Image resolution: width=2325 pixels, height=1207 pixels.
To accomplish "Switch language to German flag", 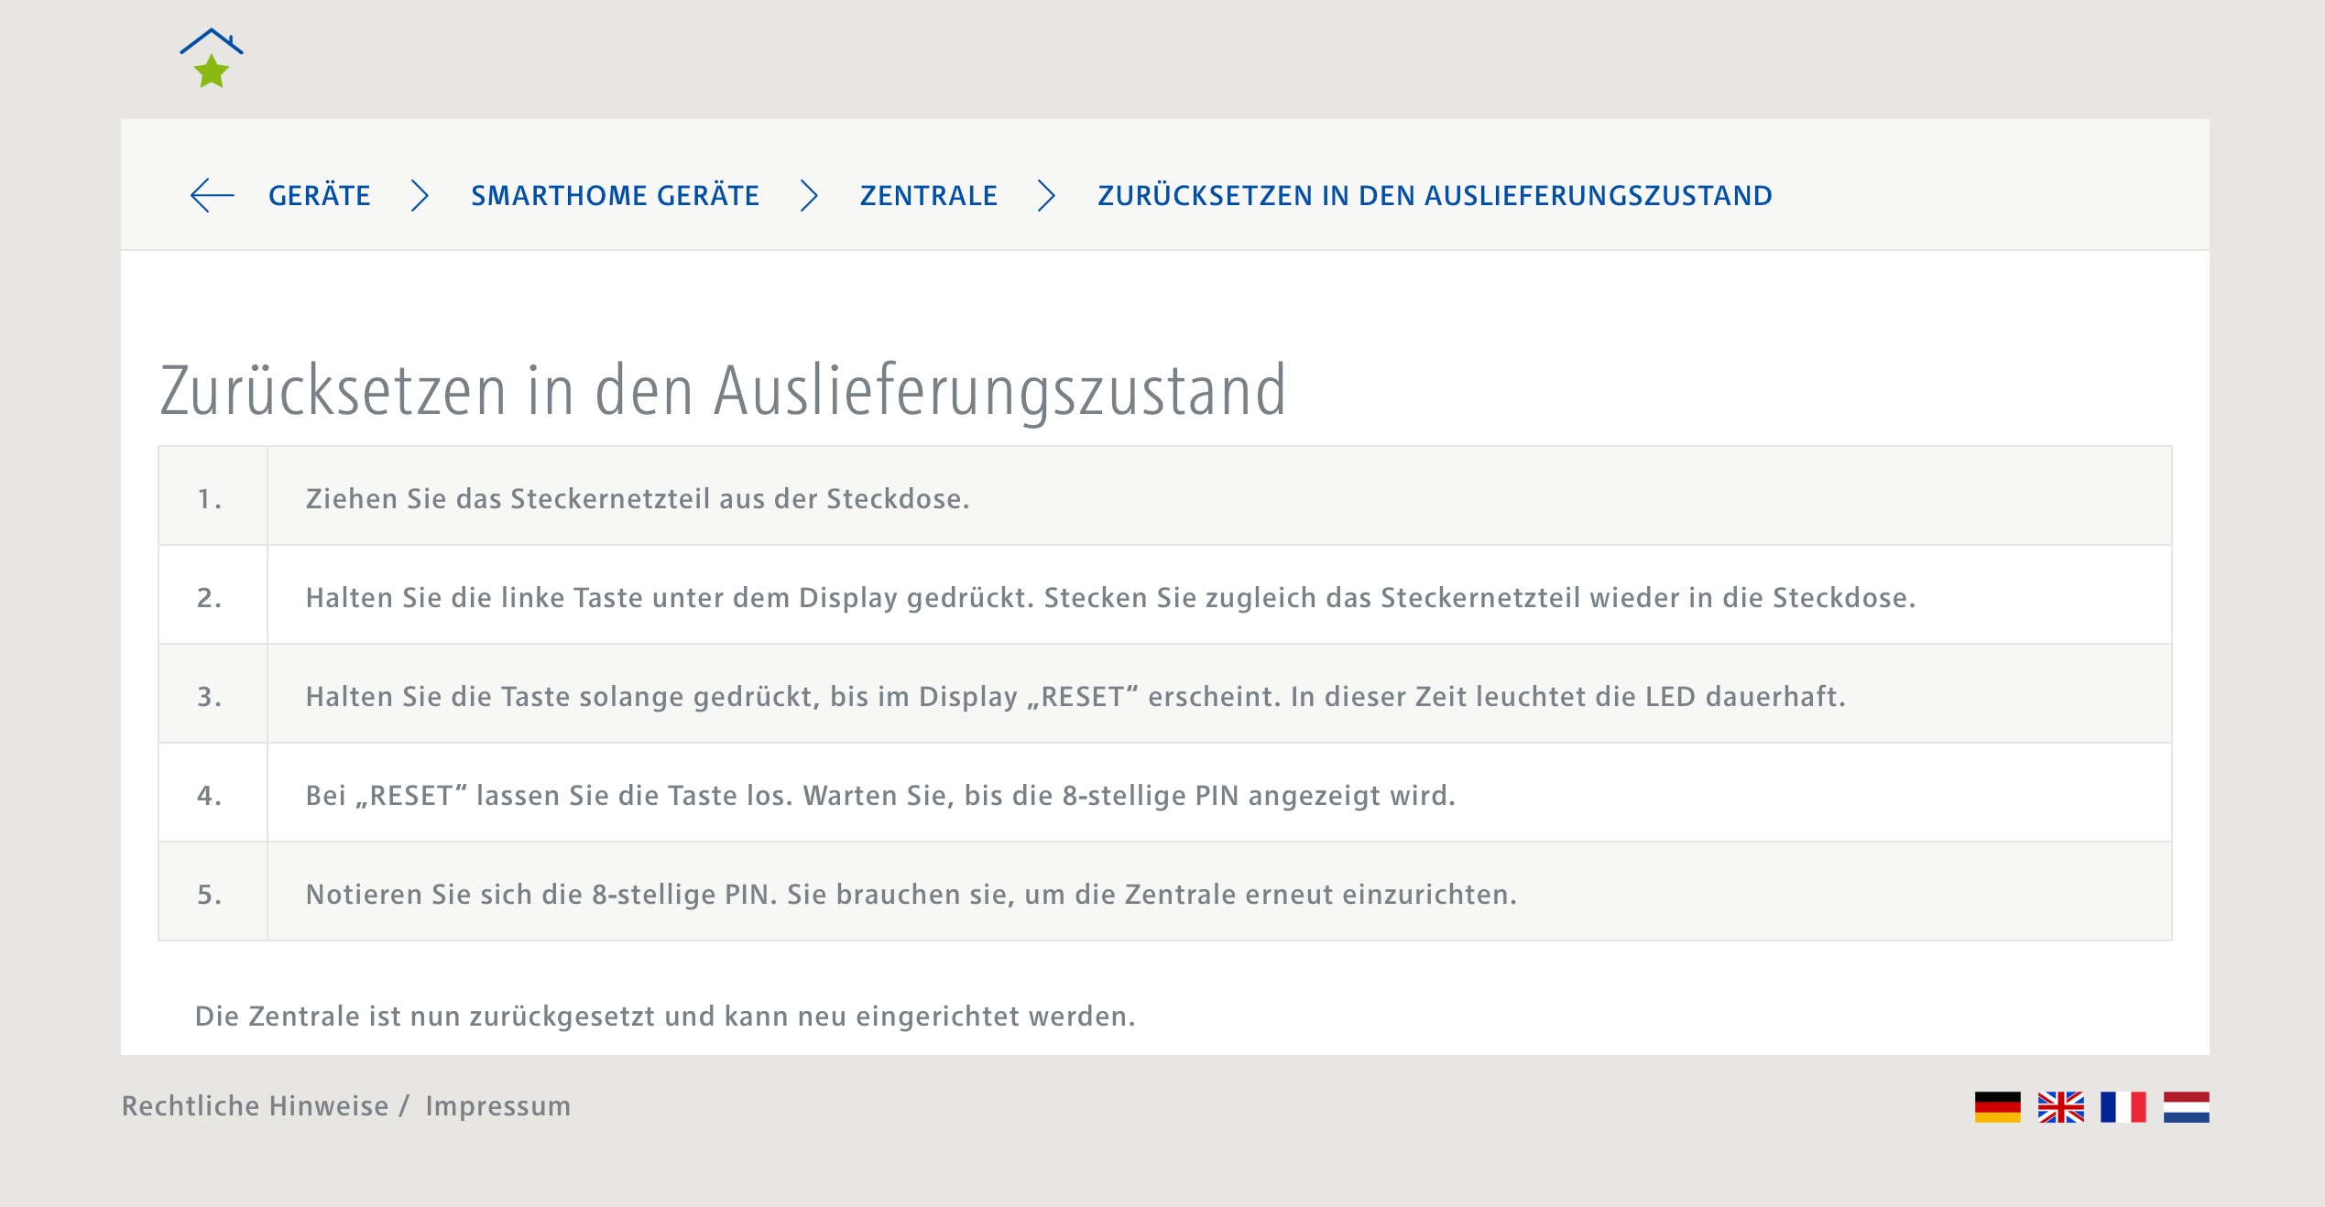I will 1997,1106.
